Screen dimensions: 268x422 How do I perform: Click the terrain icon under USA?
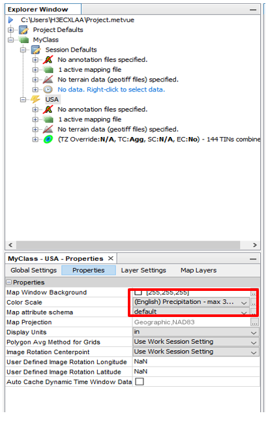tap(48, 129)
